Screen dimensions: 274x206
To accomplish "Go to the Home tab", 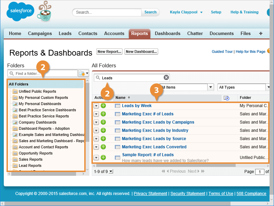I will [x=15, y=33].
